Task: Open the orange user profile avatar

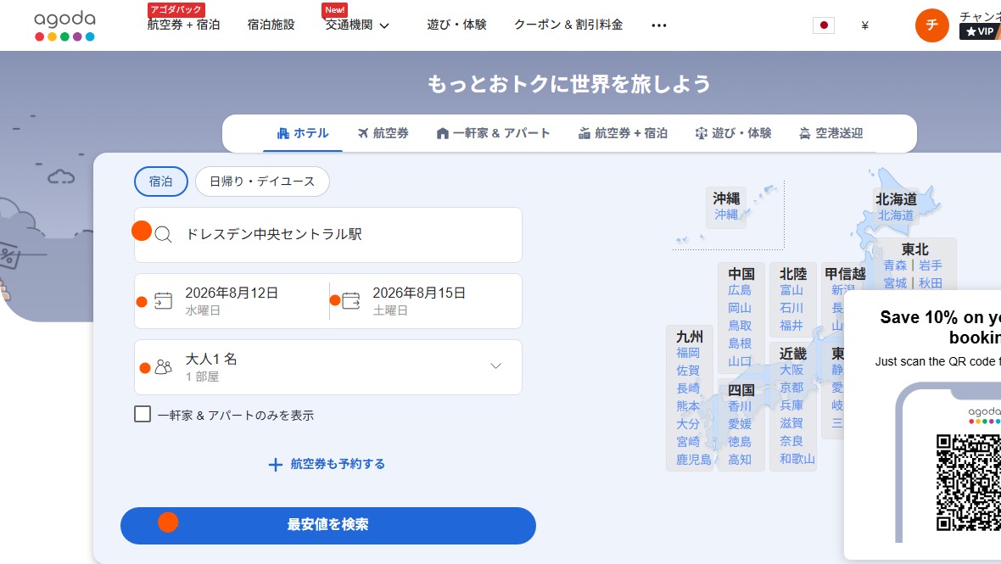Action: click(x=932, y=25)
